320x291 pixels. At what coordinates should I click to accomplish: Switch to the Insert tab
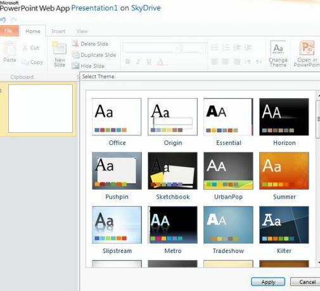click(x=58, y=32)
